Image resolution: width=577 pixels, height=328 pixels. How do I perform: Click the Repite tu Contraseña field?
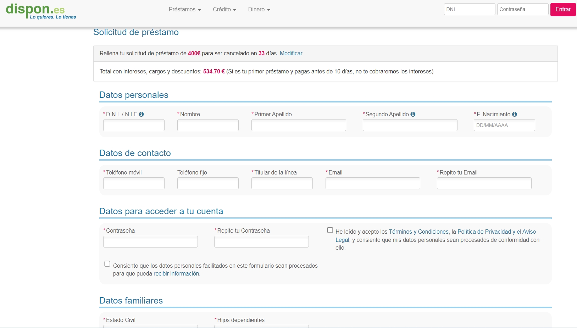tap(261, 241)
